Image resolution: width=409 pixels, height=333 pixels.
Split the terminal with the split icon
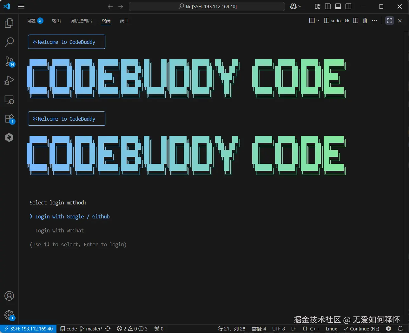[355, 20]
